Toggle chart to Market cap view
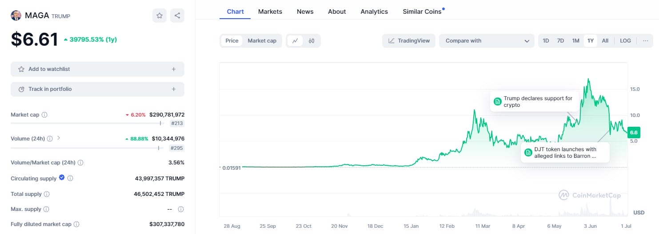The image size is (659, 234). pyautogui.click(x=262, y=41)
